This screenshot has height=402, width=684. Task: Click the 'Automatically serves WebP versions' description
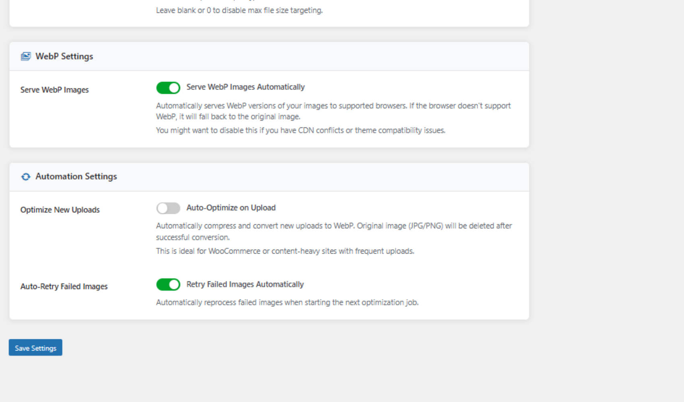(334, 111)
